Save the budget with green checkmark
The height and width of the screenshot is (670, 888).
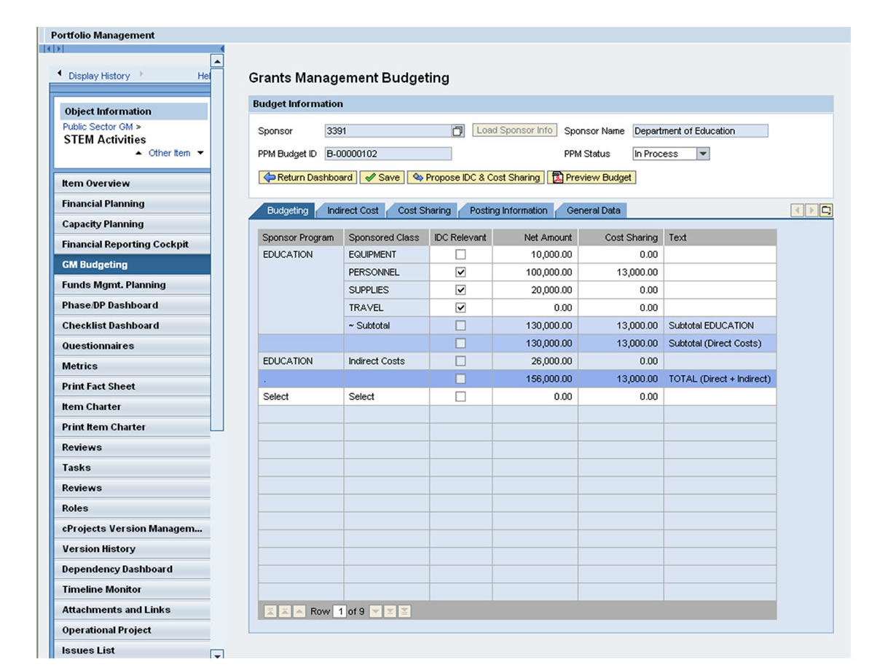[382, 178]
